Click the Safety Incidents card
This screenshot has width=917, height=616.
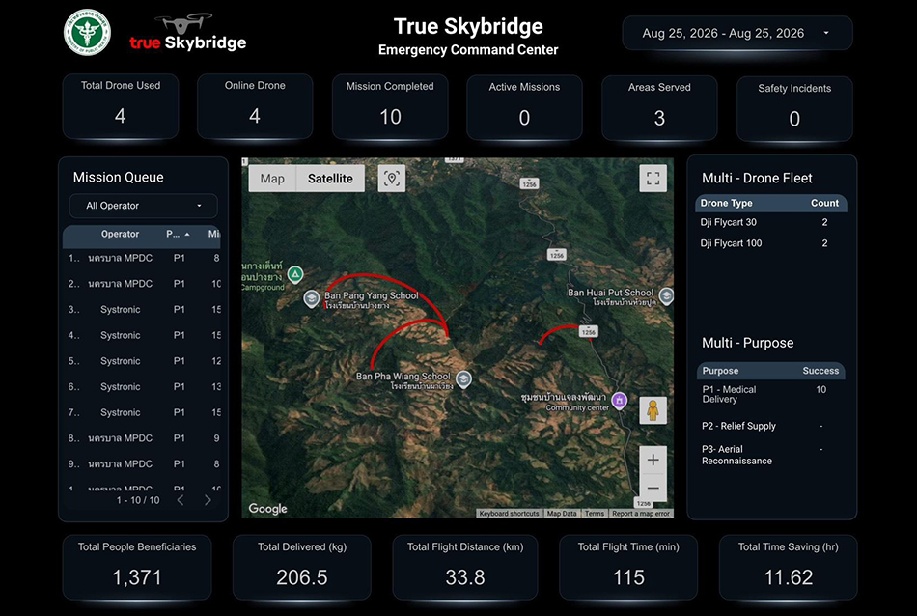click(794, 108)
